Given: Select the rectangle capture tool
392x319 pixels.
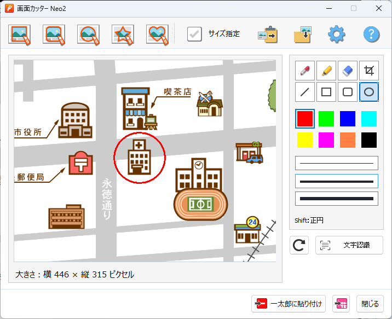Looking at the screenshot, I should (x=20, y=34).
